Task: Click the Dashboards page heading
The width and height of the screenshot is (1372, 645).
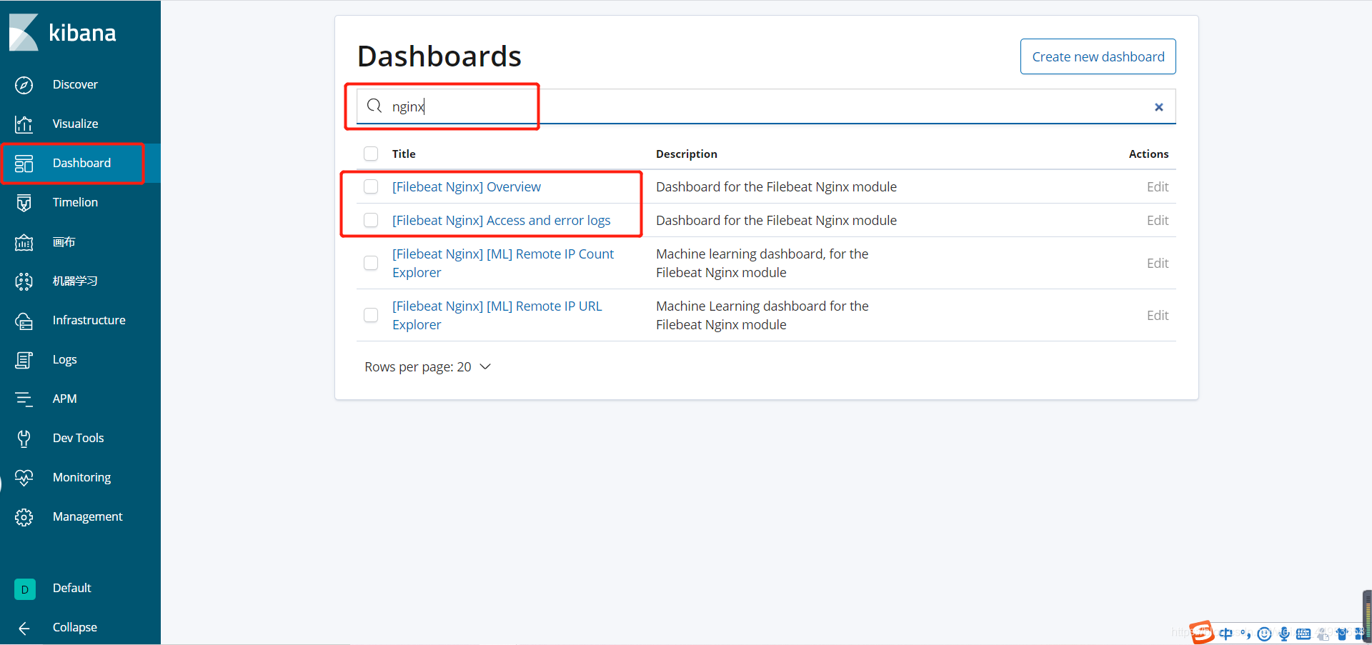Action: pos(439,56)
